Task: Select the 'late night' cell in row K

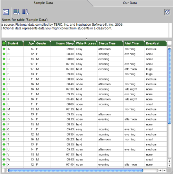Action: (x=134, y=99)
